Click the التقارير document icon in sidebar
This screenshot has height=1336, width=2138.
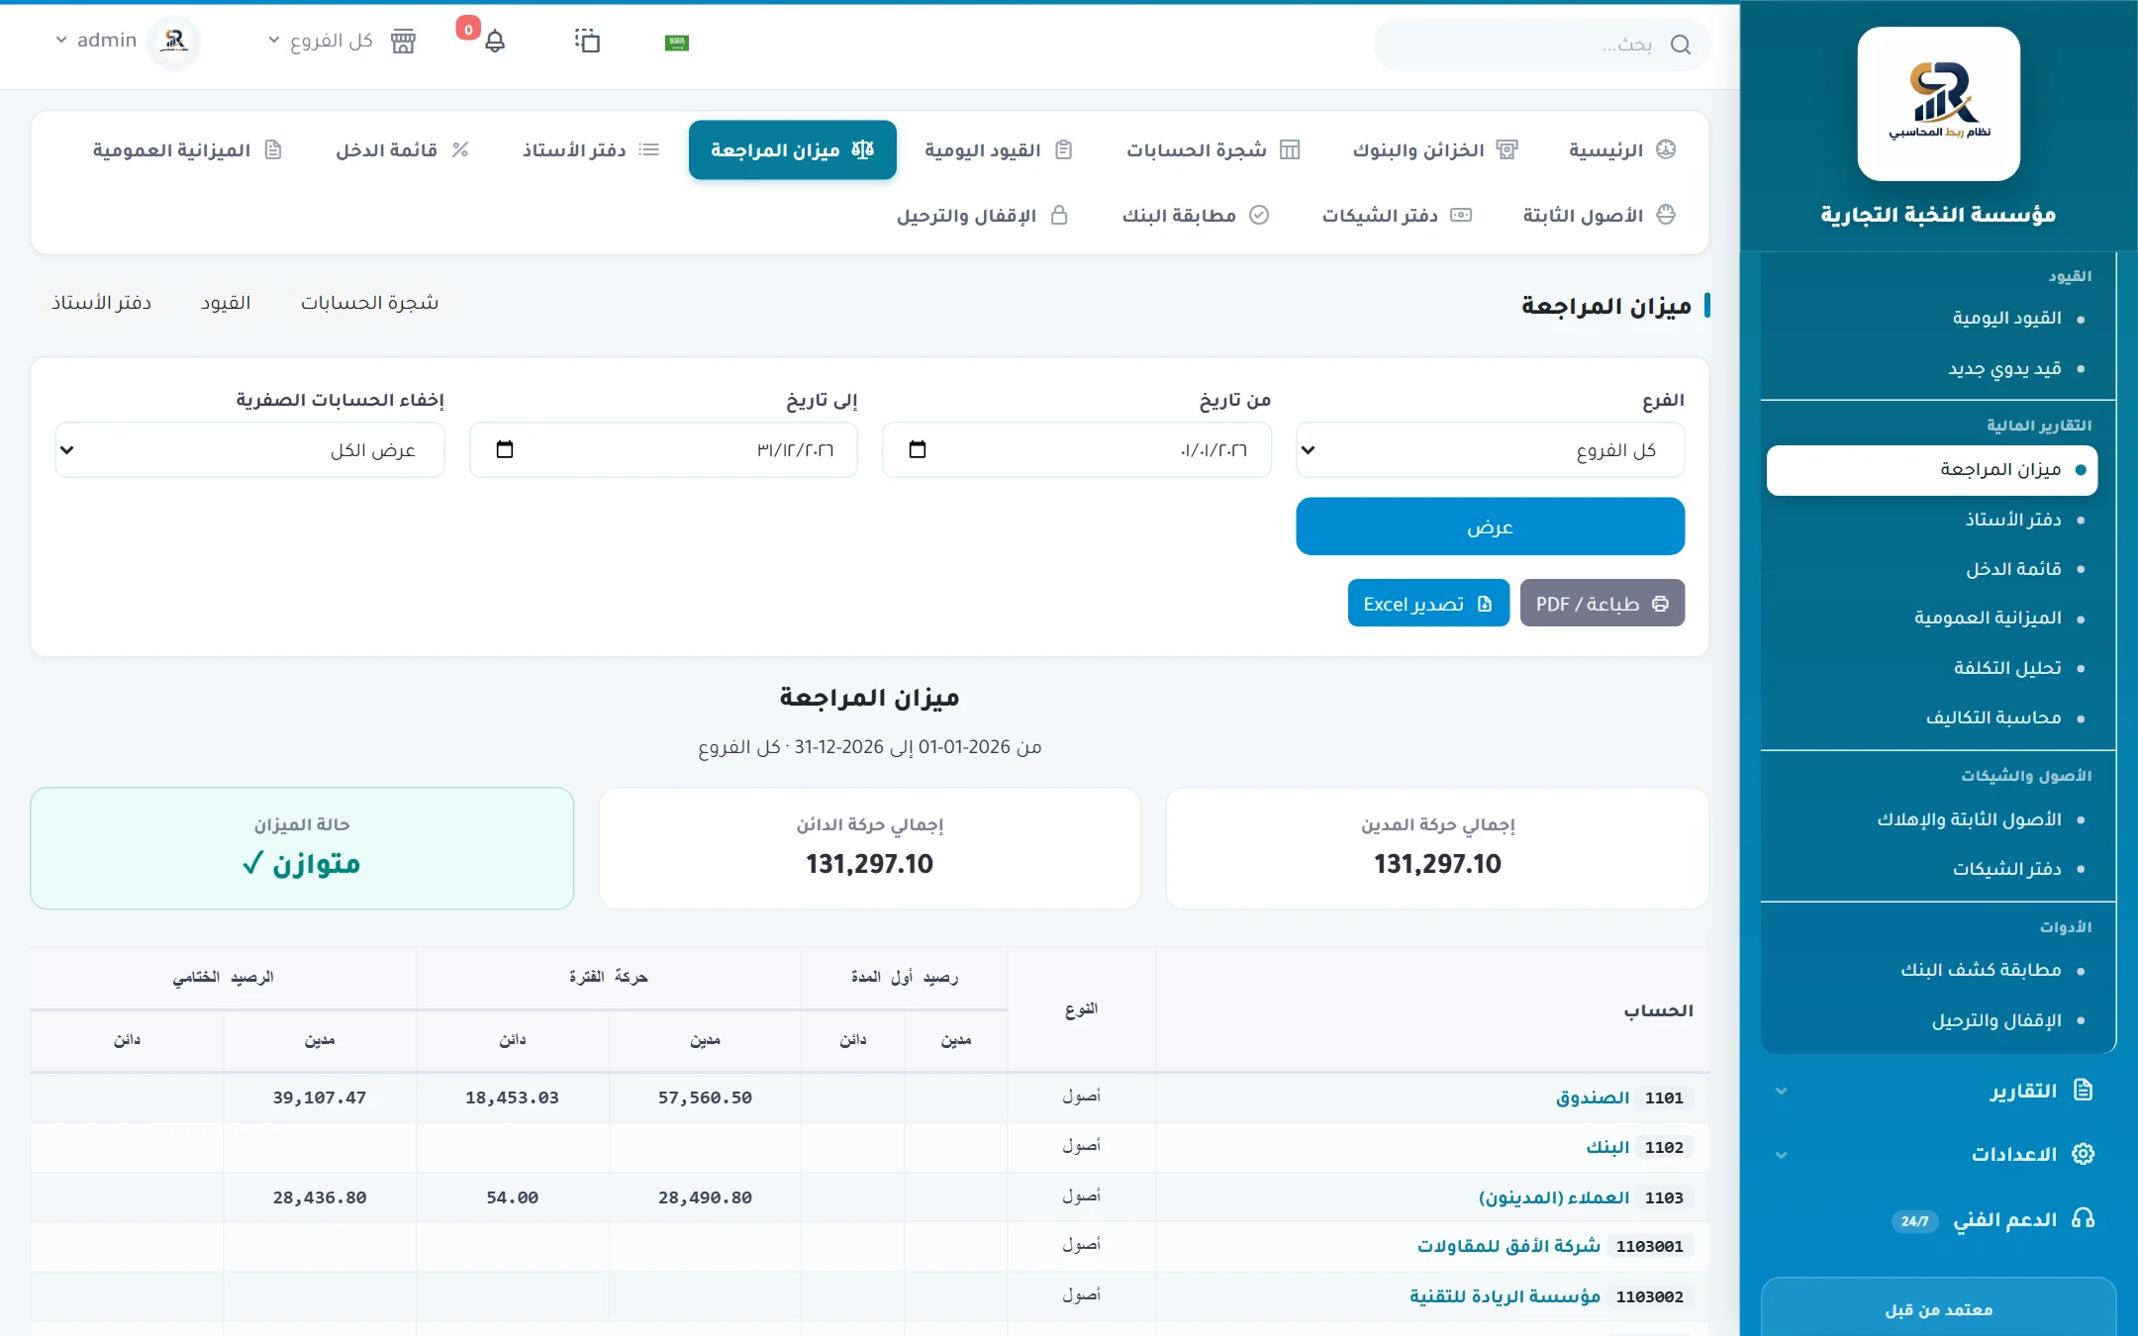[x=2083, y=1091]
